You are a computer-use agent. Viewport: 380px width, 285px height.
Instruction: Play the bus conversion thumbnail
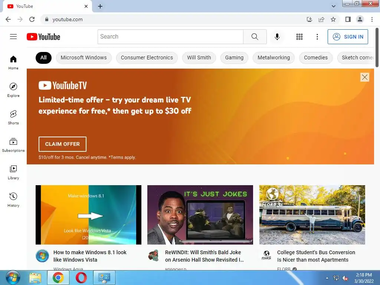[x=312, y=215]
